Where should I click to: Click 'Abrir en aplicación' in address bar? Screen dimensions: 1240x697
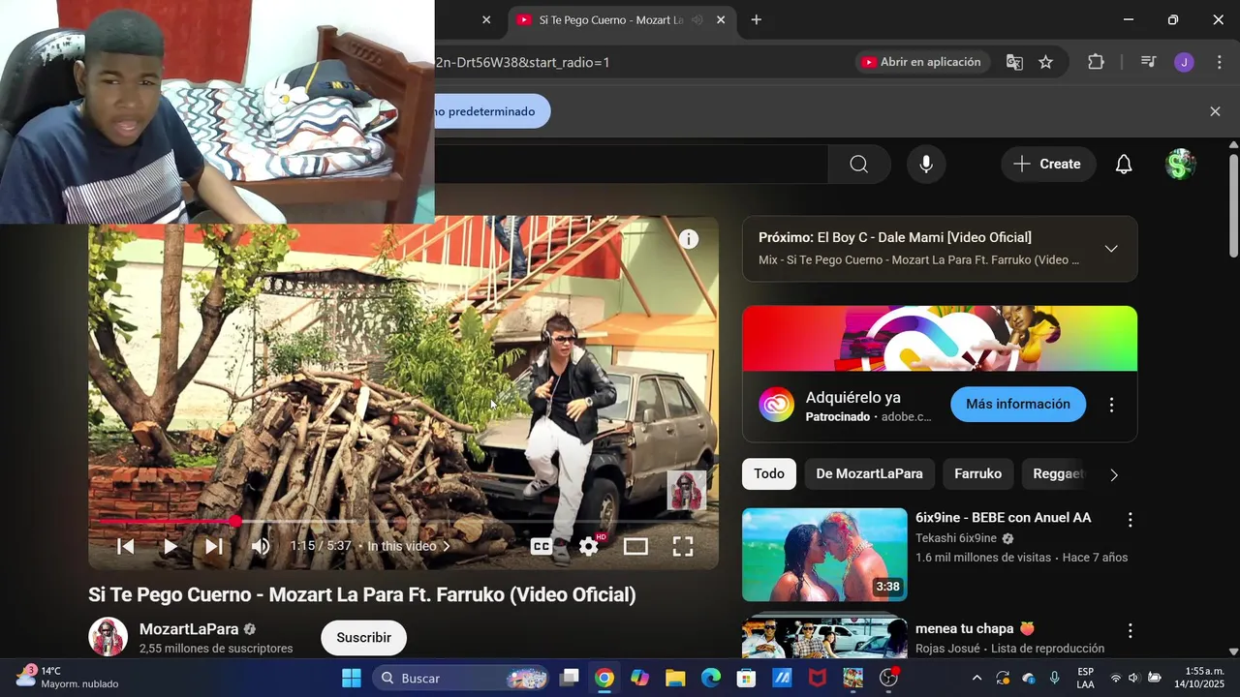click(x=921, y=62)
